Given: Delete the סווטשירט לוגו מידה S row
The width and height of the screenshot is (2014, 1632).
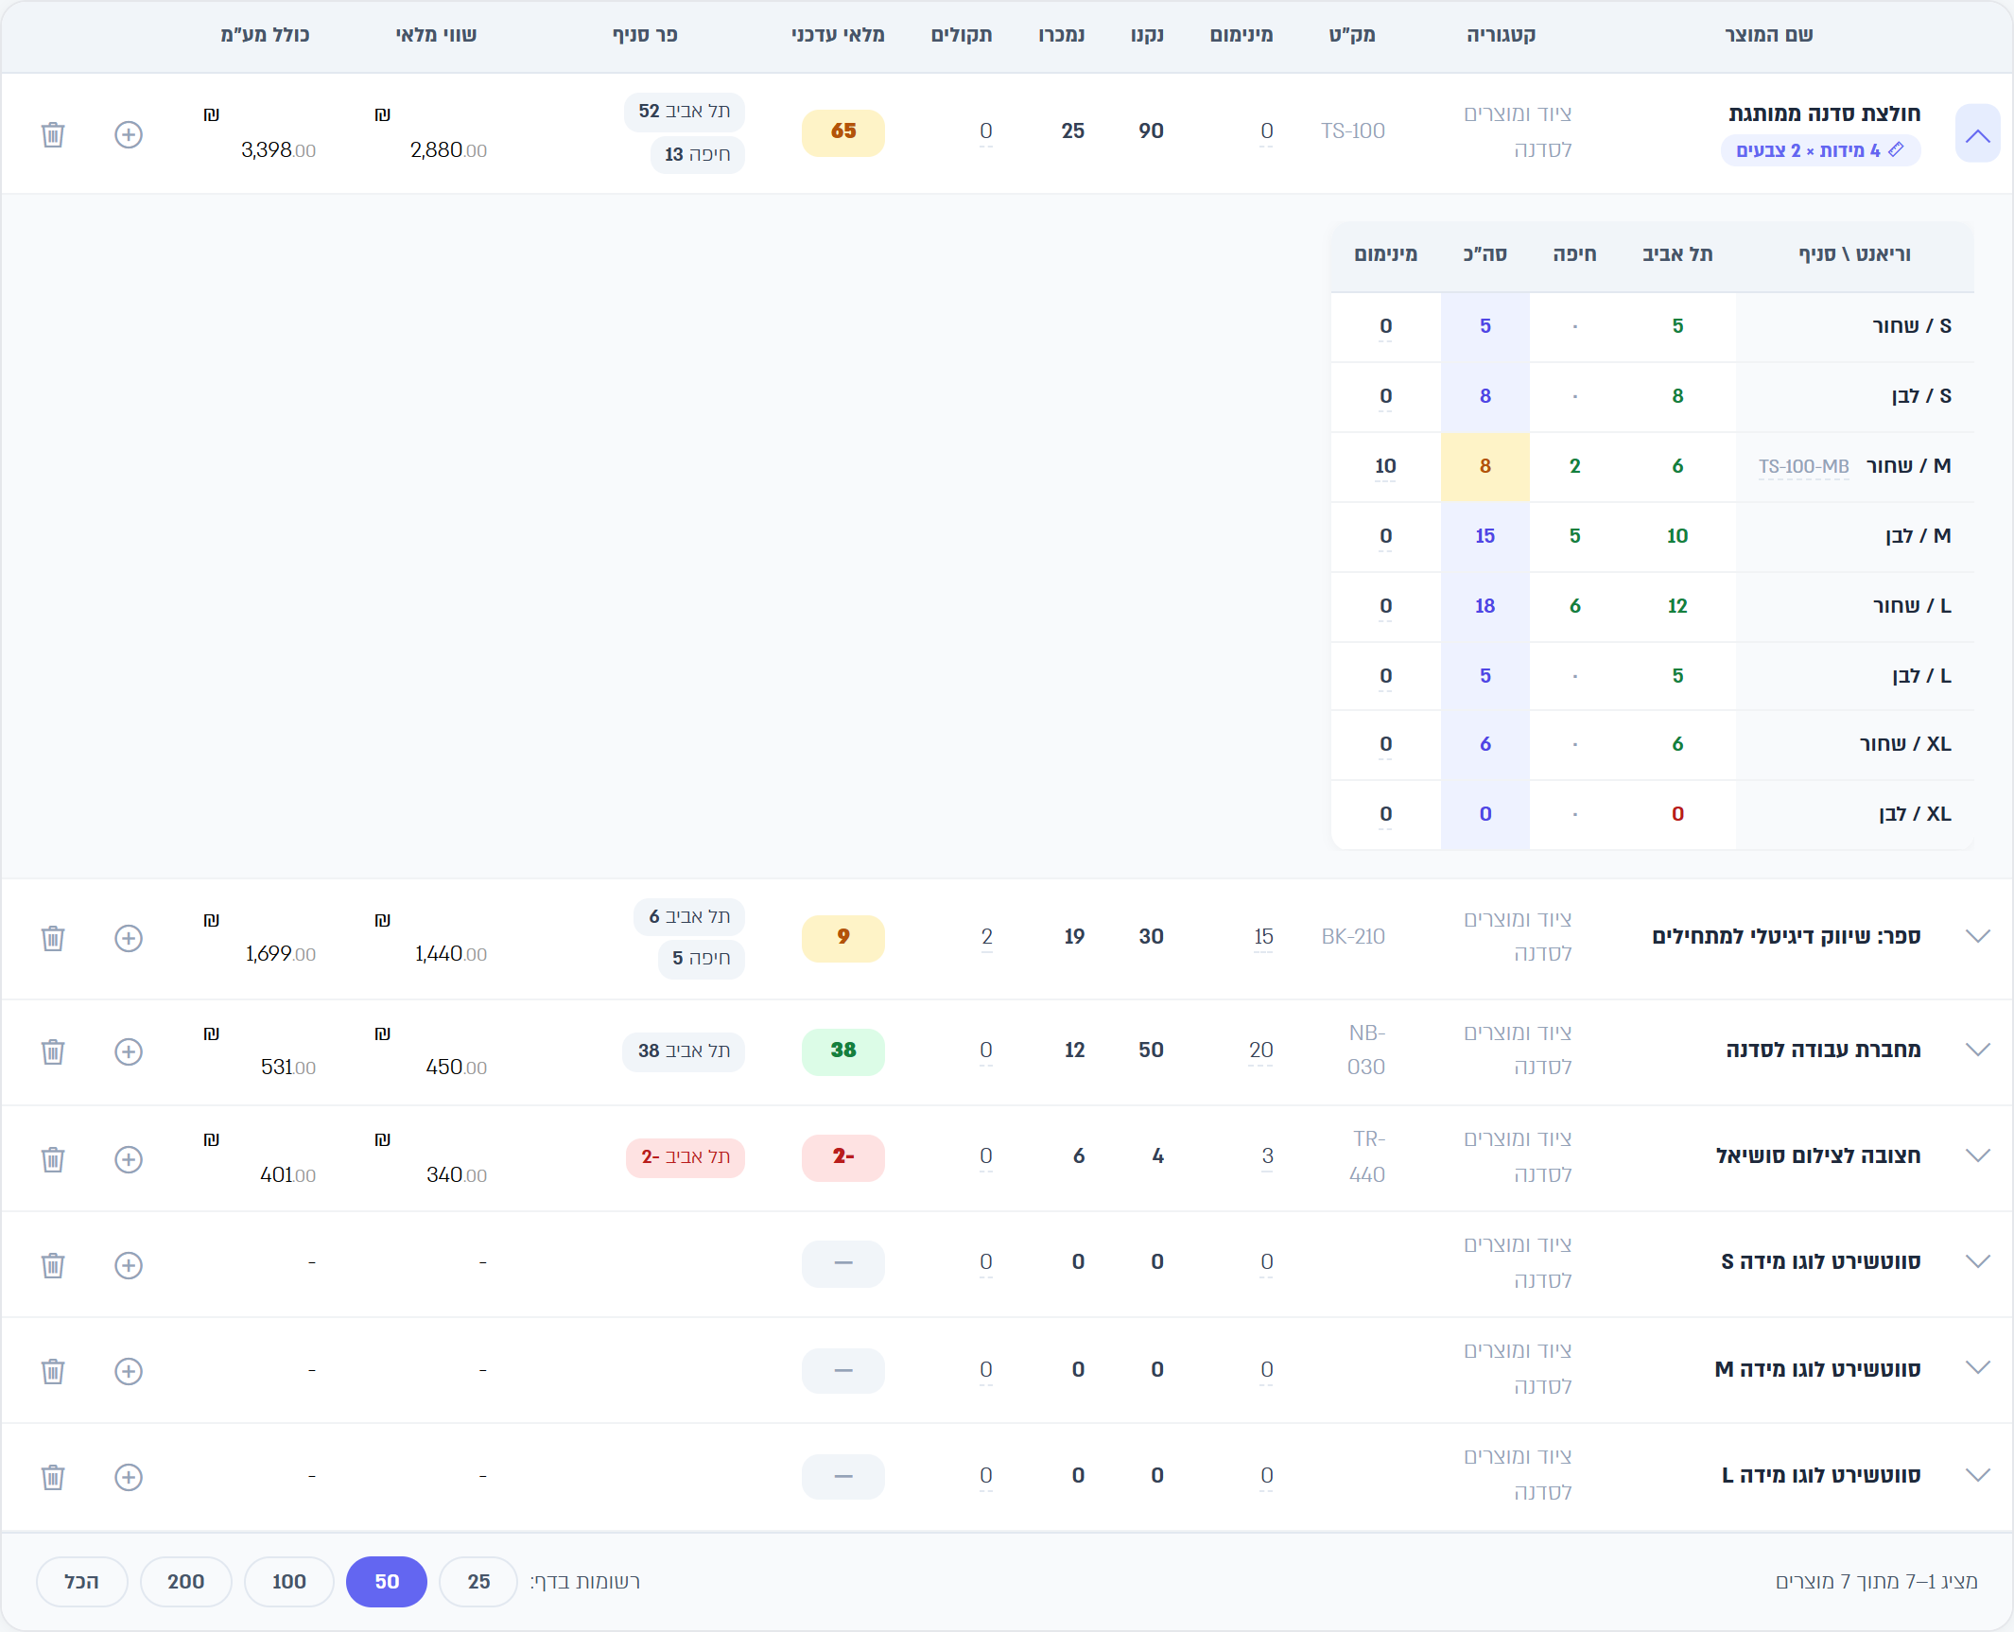Looking at the screenshot, I should coord(53,1265).
